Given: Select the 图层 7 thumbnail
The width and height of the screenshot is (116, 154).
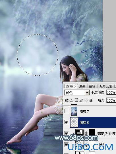Looking at the screenshot, I should click(74, 111).
